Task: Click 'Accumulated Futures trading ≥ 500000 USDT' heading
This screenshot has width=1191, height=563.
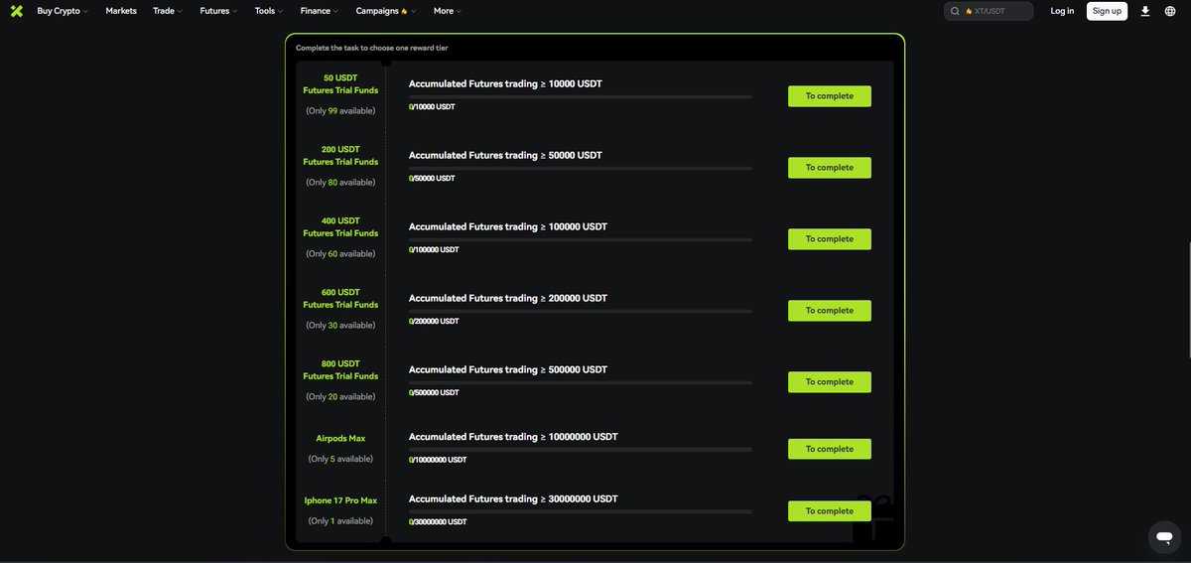Action: click(x=508, y=369)
